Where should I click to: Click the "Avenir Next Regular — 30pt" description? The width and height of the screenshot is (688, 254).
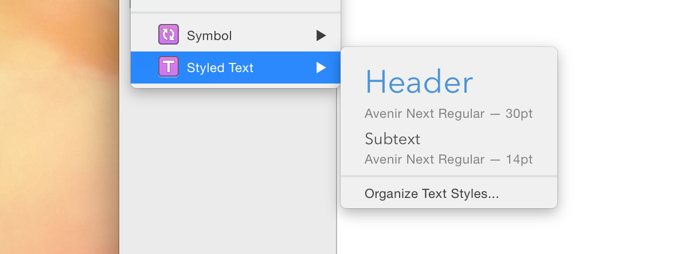coord(448,114)
